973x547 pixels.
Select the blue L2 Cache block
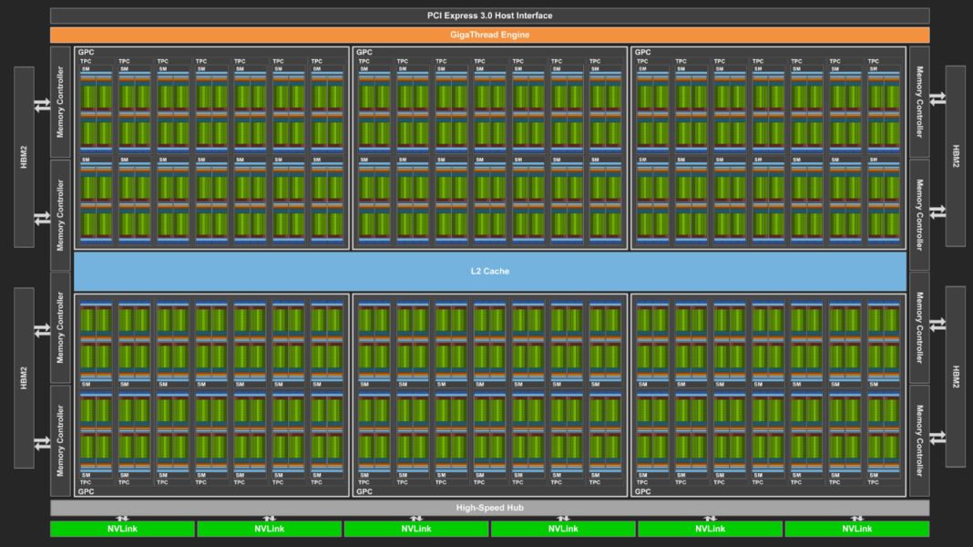click(489, 272)
